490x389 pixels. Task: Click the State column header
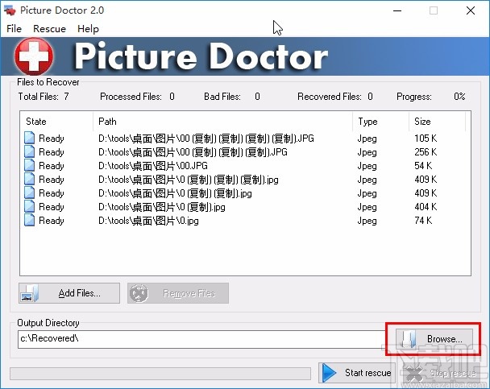tap(56, 122)
